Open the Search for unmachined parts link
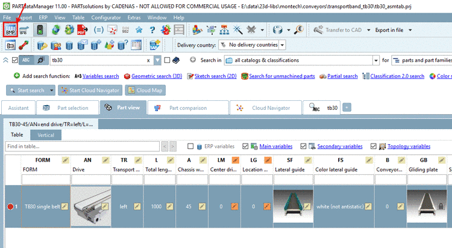This screenshot has height=248, width=452. click(x=282, y=76)
